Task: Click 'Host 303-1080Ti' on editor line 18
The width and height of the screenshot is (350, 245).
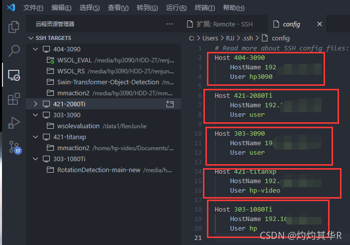Action: pyautogui.click(x=243, y=209)
